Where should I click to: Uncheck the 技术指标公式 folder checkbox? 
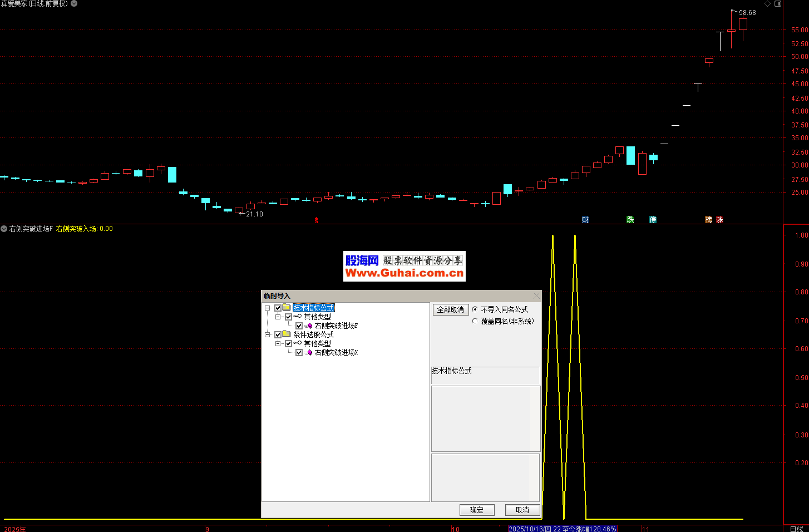(278, 308)
